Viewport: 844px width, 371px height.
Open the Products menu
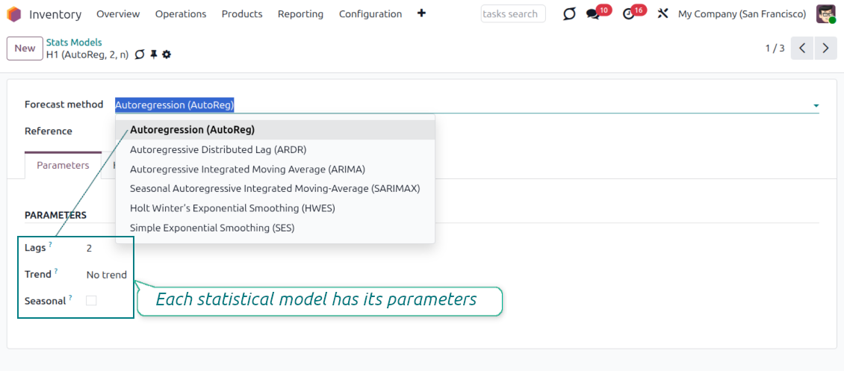(242, 14)
